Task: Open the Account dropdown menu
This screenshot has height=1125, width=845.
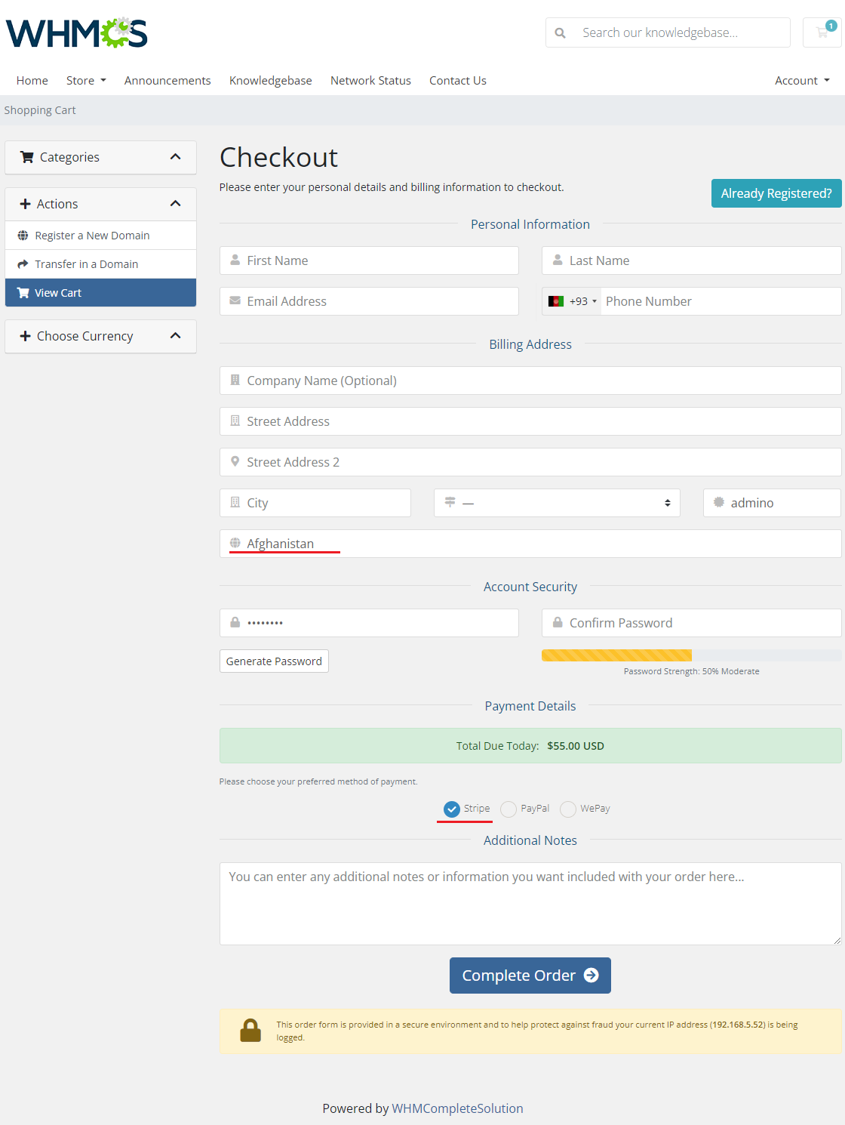Action: (x=802, y=81)
